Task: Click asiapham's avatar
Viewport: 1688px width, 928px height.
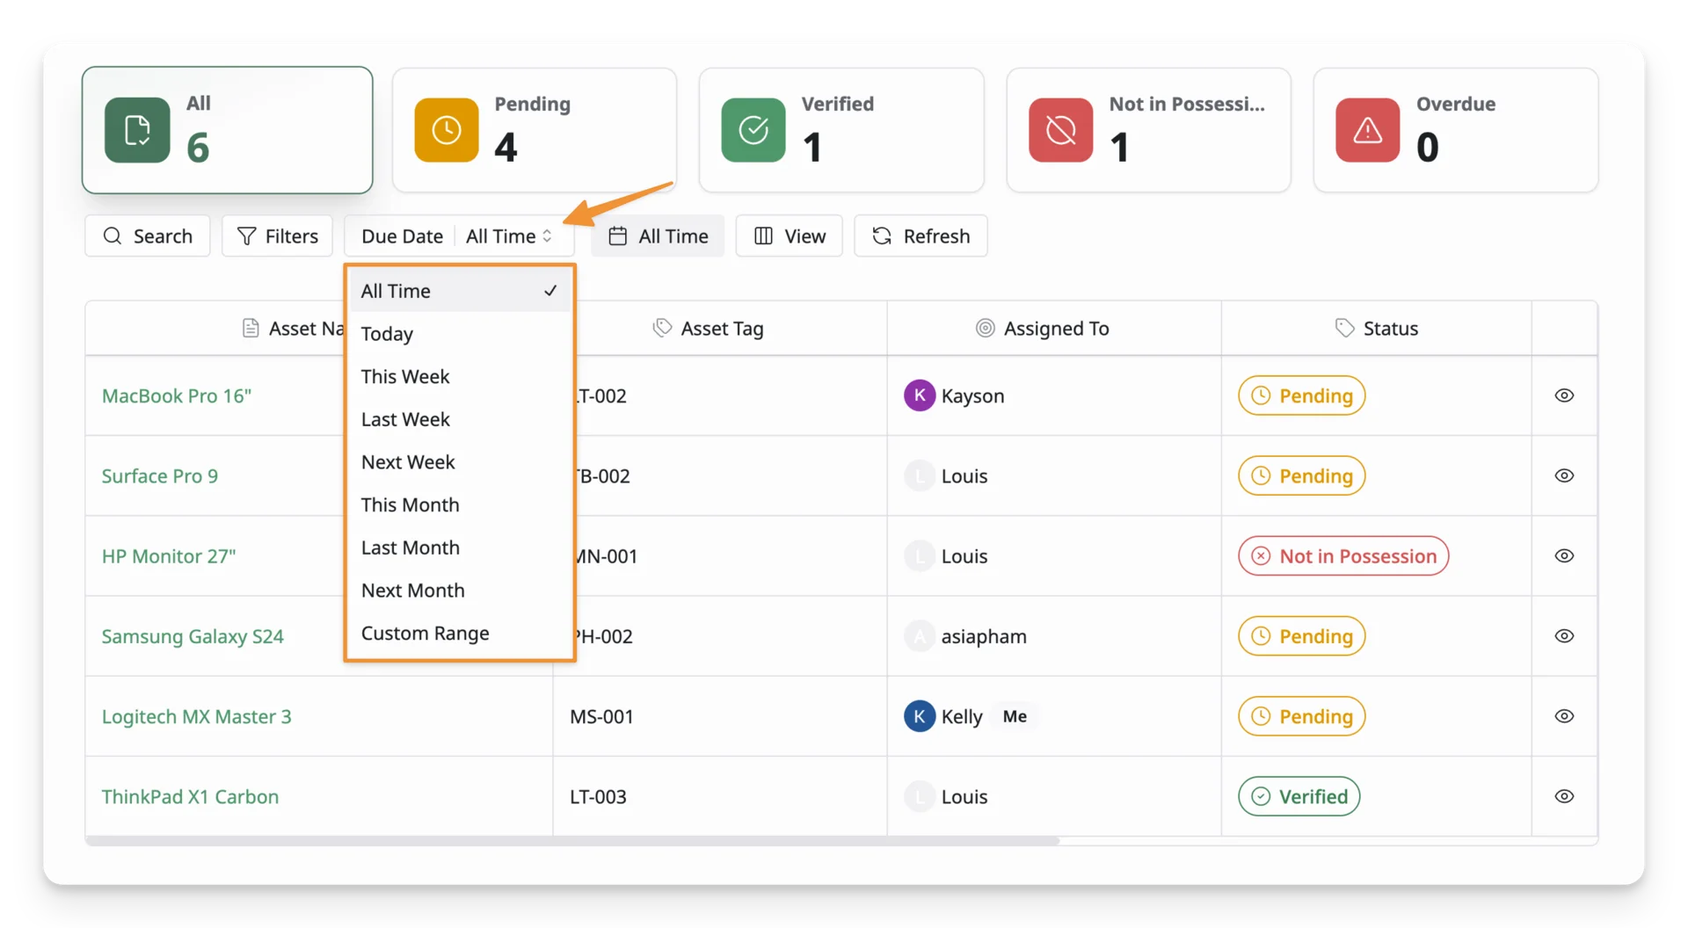Action: [920, 636]
